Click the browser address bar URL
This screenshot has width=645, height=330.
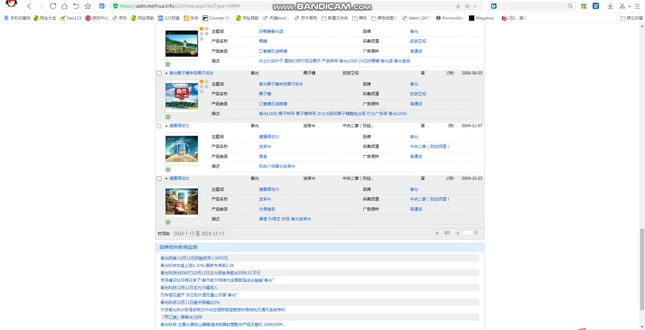click(x=179, y=6)
